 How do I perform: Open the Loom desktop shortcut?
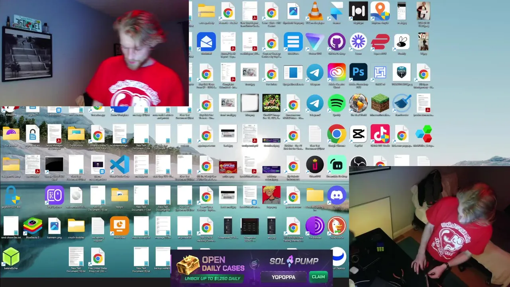pyautogui.click(x=358, y=42)
